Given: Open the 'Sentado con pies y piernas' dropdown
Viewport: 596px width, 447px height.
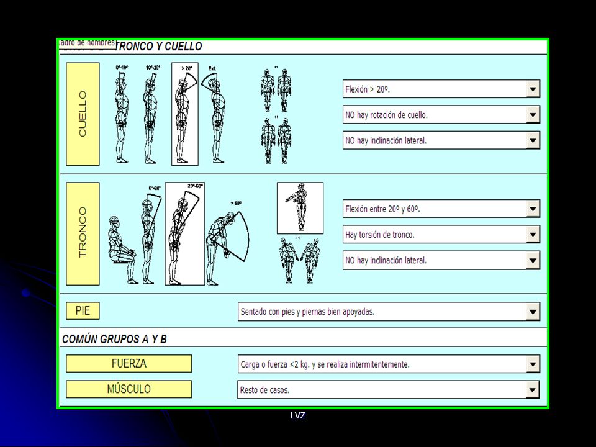Looking at the screenshot, I should [x=533, y=312].
